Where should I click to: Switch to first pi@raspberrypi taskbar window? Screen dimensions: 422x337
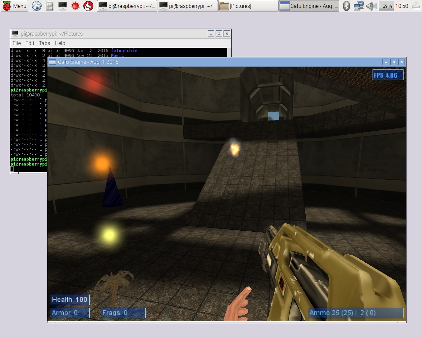pyautogui.click(x=127, y=6)
